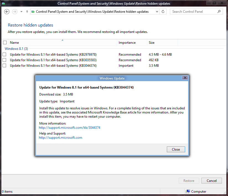Expand the address bar history dropdown

(x=157, y=12)
